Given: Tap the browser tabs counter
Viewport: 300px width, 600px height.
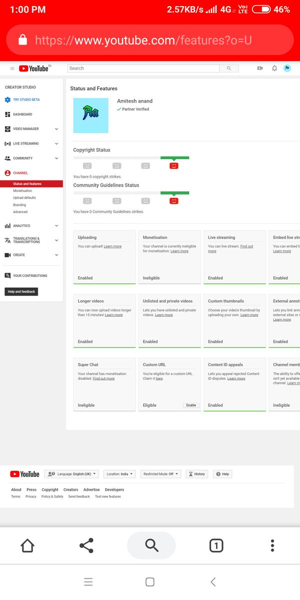Looking at the screenshot, I should coord(216,545).
